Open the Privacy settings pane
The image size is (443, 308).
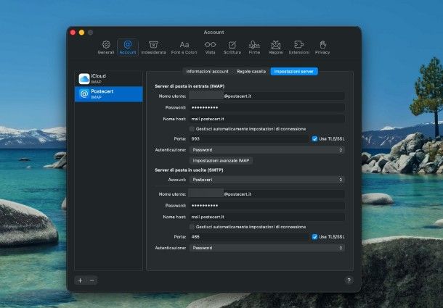322,47
